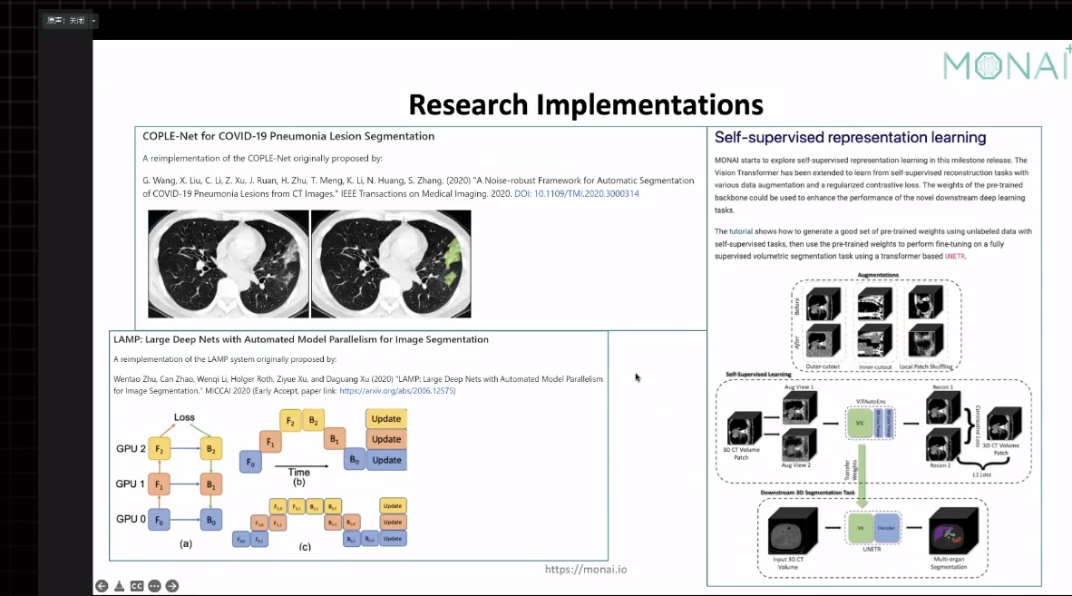Go to the previous slide with back arrow
This screenshot has width=1072, height=596.
pos(102,586)
